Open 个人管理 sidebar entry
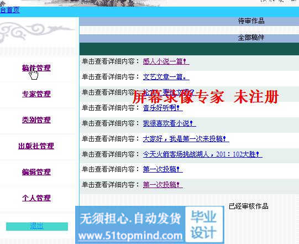This screenshot has width=299, height=244. point(36,198)
